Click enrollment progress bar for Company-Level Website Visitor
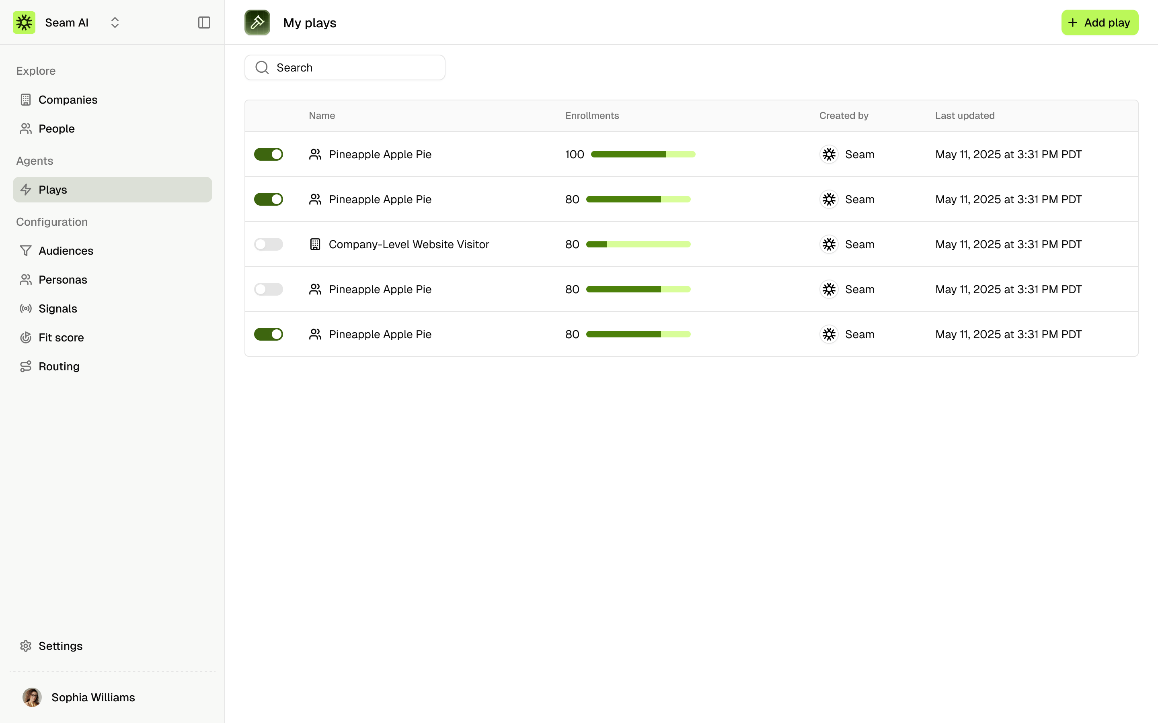This screenshot has width=1158, height=723. pos(638,244)
